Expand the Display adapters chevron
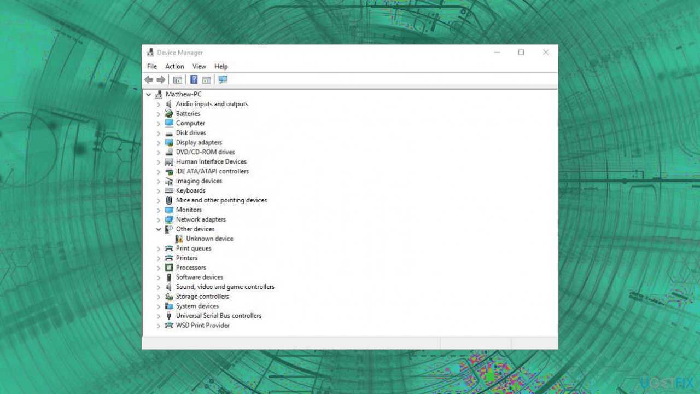Screen dimensions: 700x394 159,142
